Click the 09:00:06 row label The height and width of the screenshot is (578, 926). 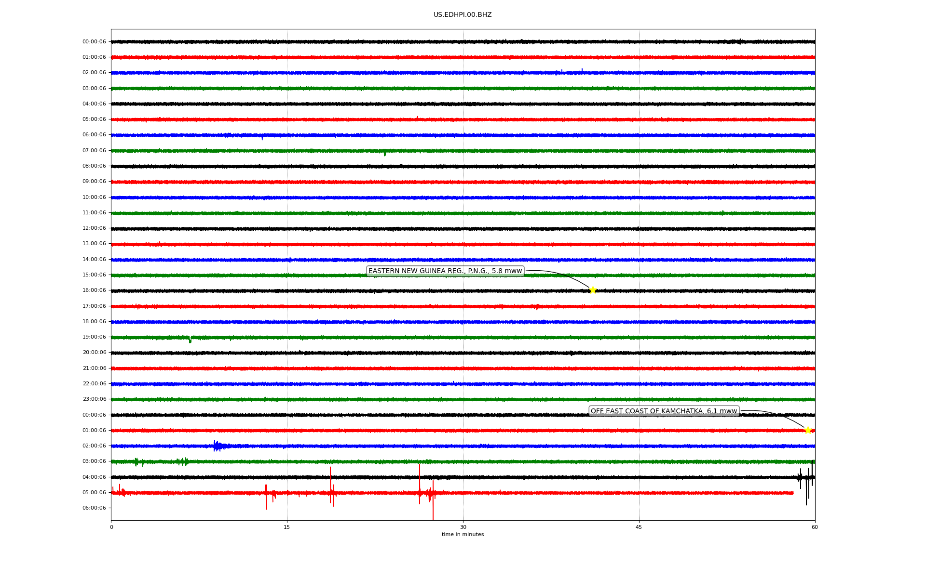pyautogui.click(x=94, y=182)
